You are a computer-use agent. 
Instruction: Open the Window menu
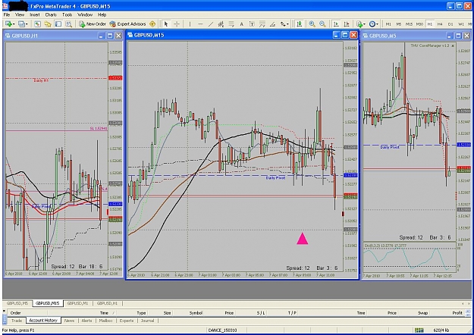click(85, 14)
